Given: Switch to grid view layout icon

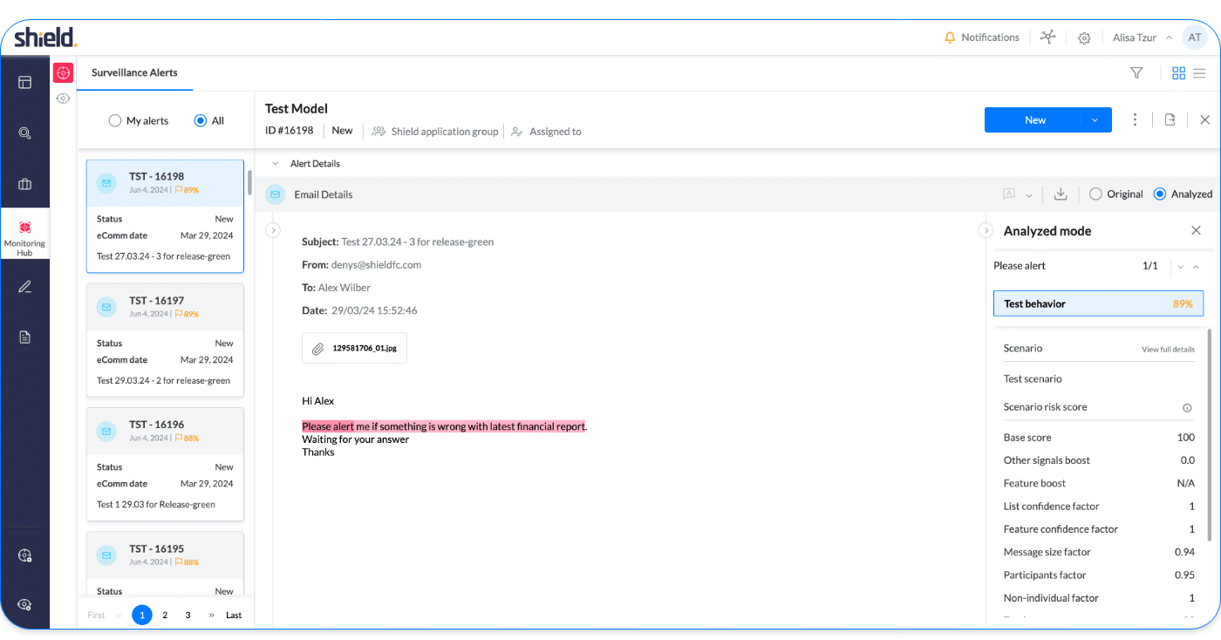Looking at the screenshot, I should 1178,73.
